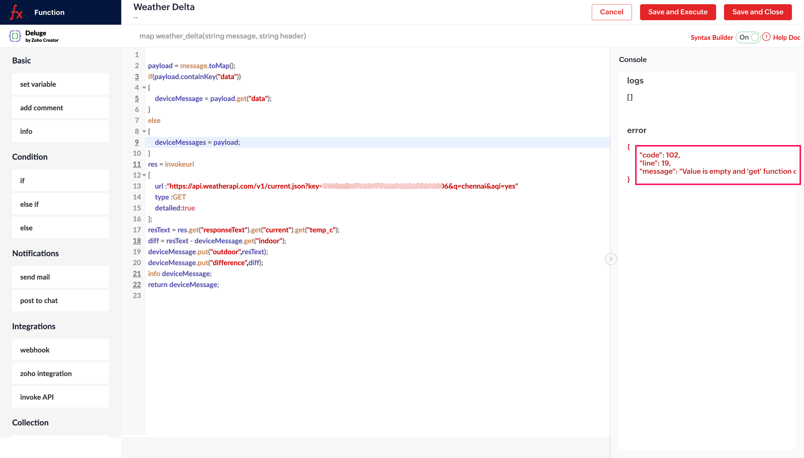The width and height of the screenshot is (804, 458).
Task: Click the fx Function logo icon
Action: pyautogui.click(x=16, y=12)
